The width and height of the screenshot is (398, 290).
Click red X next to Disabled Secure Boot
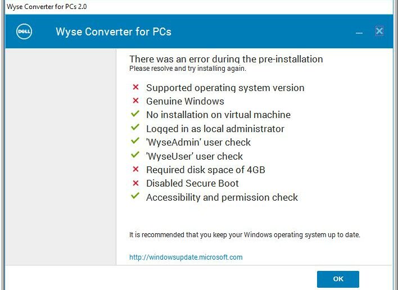click(x=135, y=183)
